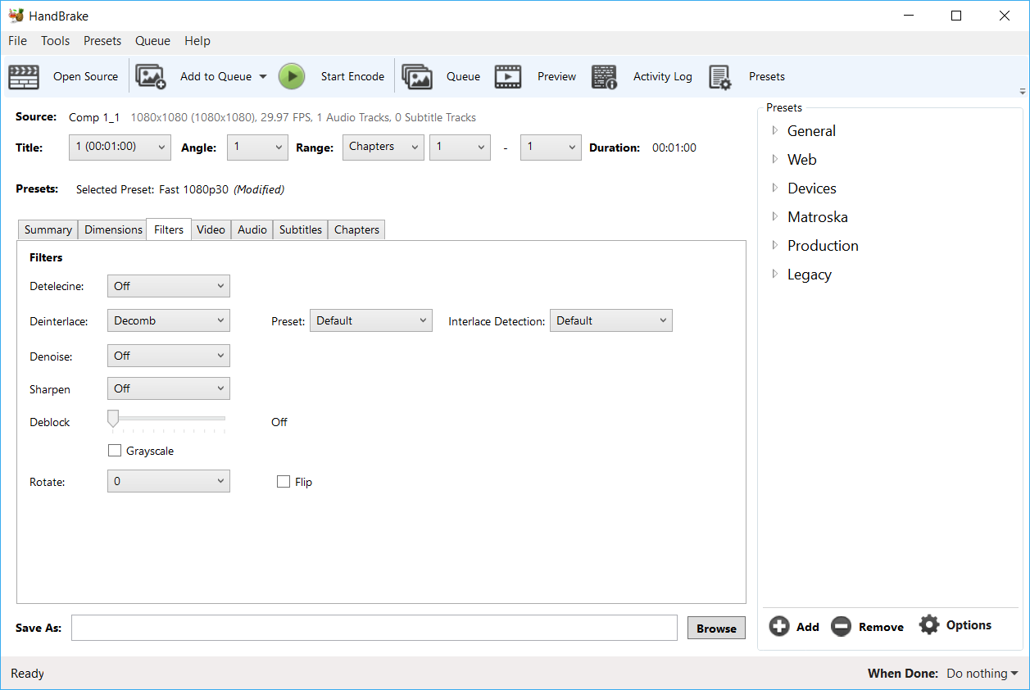This screenshot has height=690, width=1030.
Task: Click the Activity Log label
Action: pyautogui.click(x=663, y=76)
